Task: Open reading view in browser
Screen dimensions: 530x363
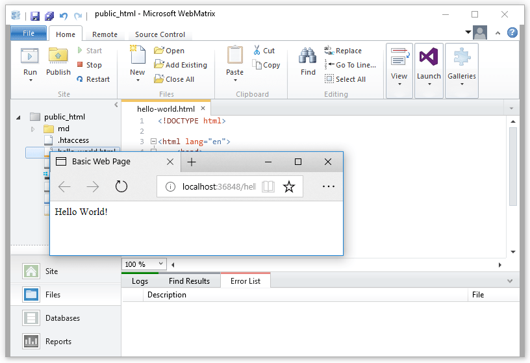Action: pos(268,186)
